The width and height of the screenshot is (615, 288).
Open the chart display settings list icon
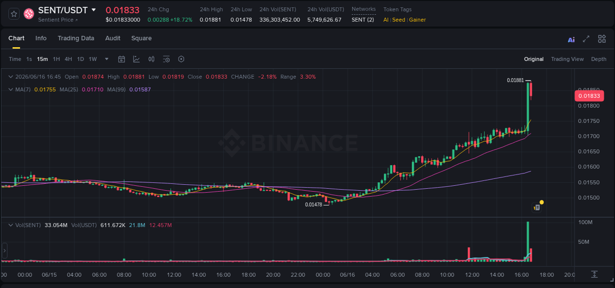166,59
